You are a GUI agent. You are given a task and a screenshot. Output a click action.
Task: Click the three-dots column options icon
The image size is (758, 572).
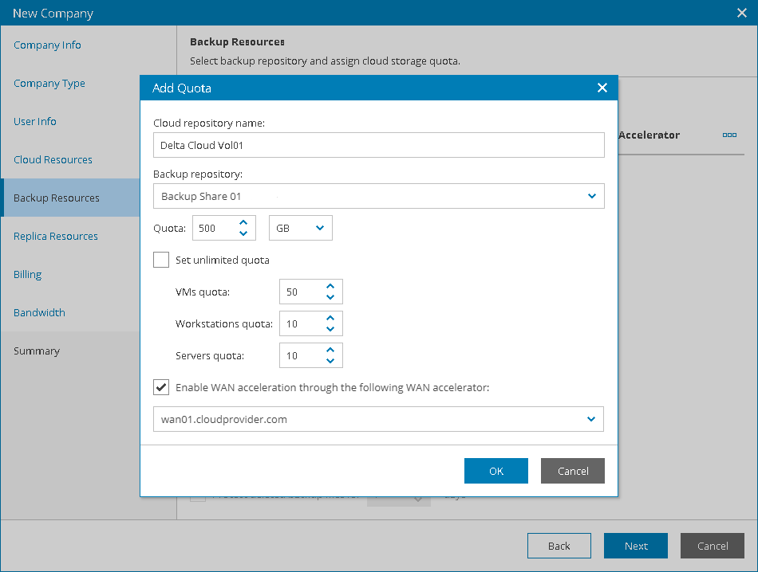tap(729, 135)
